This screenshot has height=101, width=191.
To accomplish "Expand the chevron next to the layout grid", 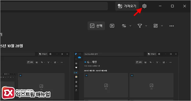I will click(162, 26).
